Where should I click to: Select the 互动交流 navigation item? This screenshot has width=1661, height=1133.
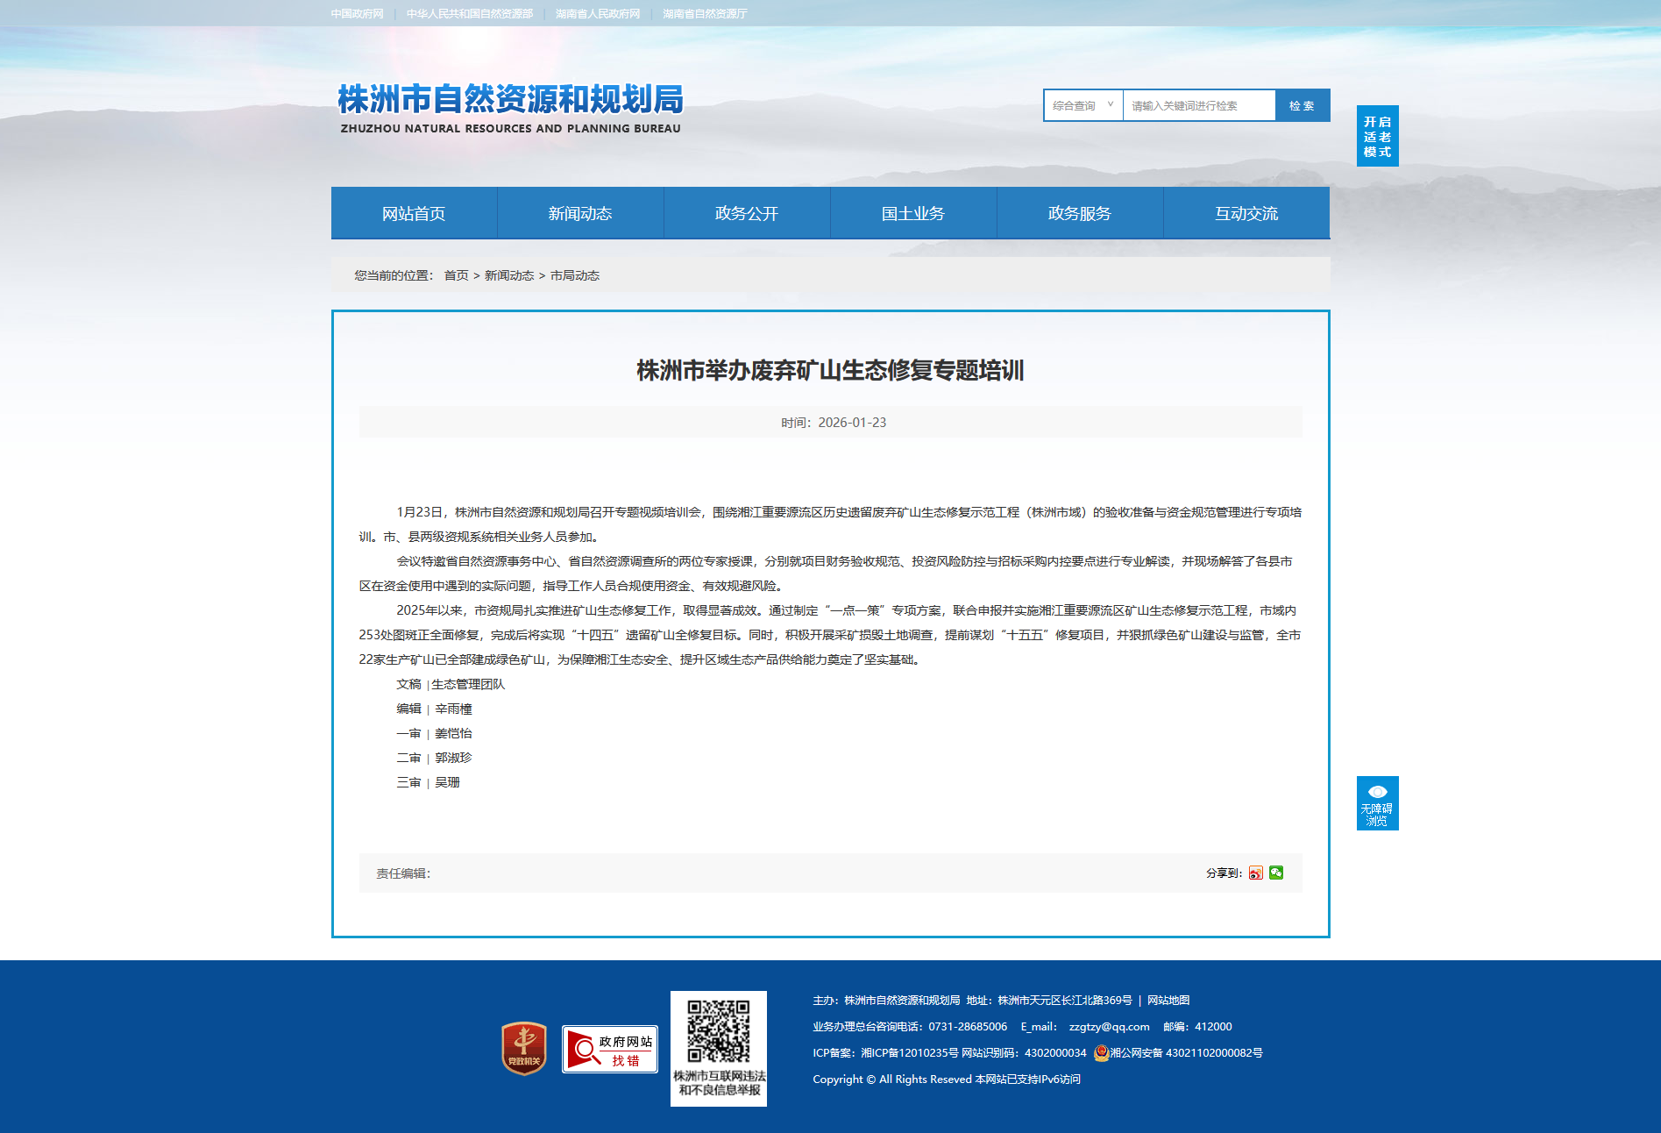(1246, 213)
